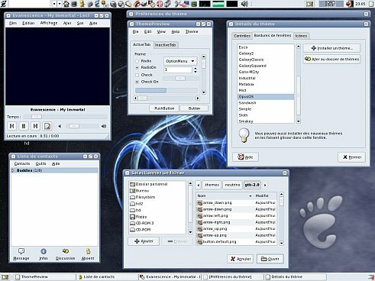Viewport: 375px width, 281px height.
Task: Switch to the Icônes tab
Action: (301, 36)
